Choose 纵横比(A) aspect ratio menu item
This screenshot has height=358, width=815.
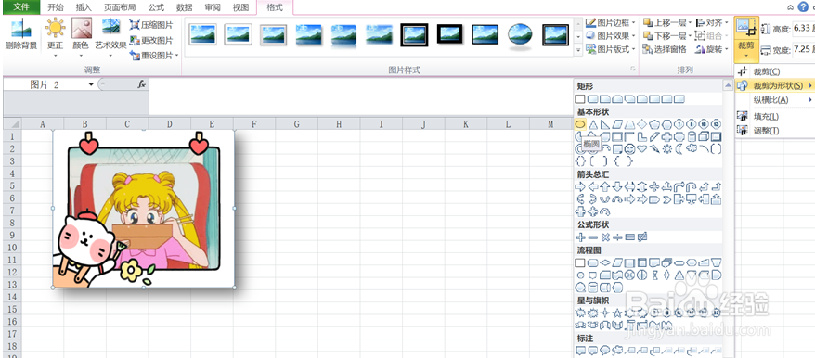point(770,100)
